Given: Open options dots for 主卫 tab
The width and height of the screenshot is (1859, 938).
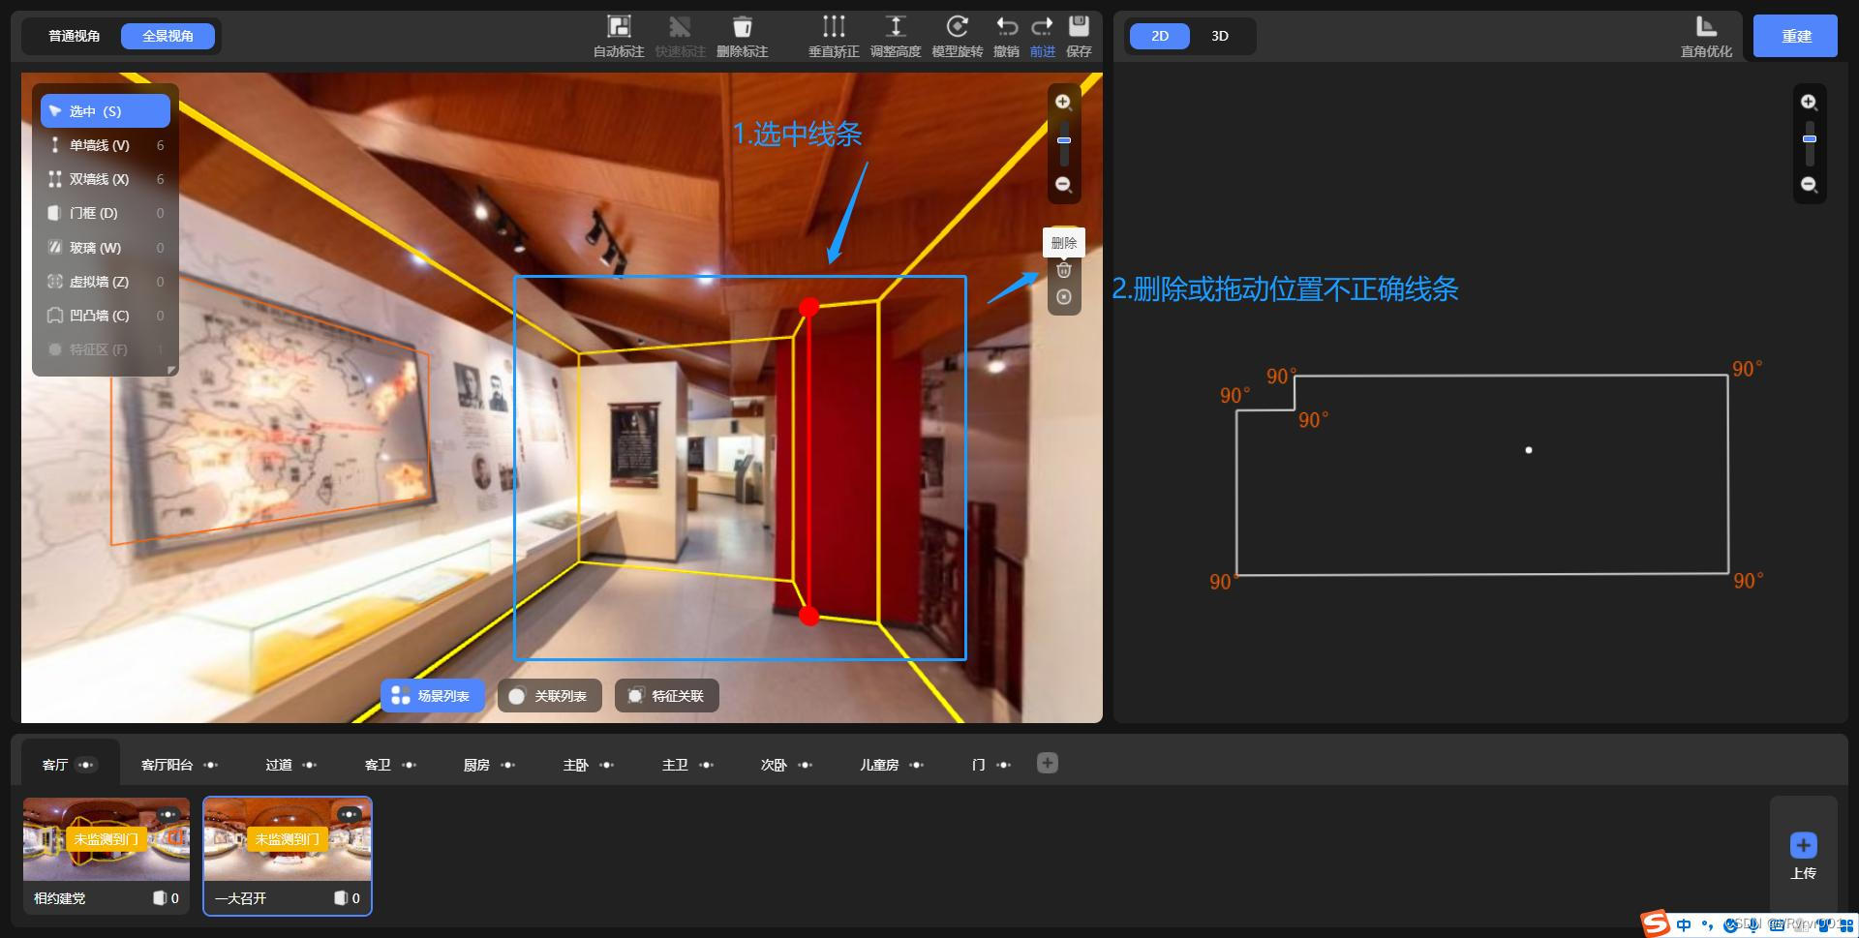Looking at the screenshot, I should 706,765.
